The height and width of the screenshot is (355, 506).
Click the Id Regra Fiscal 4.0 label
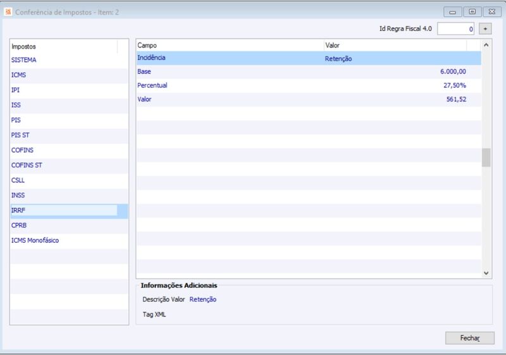(x=405, y=28)
